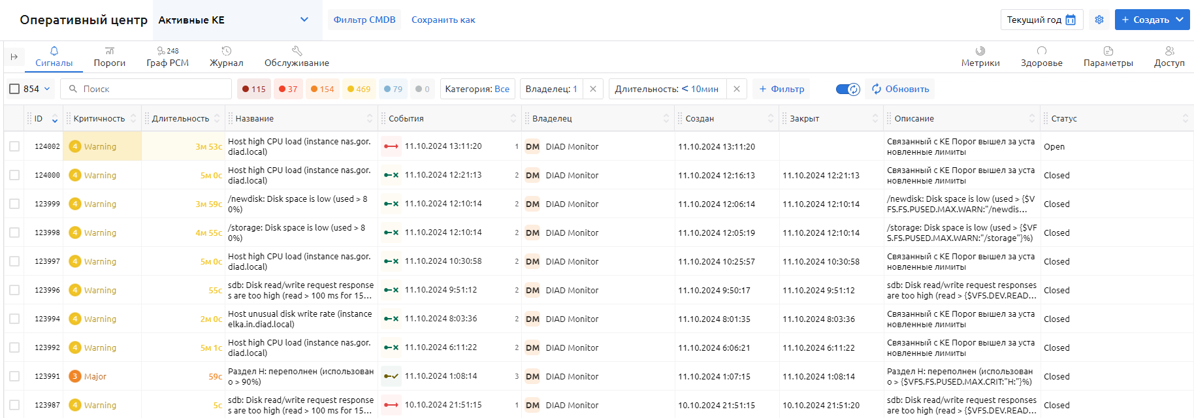Image resolution: width=1194 pixels, height=418 pixels.
Task: Select checkbox for signal 124002
Action: pos(14,146)
